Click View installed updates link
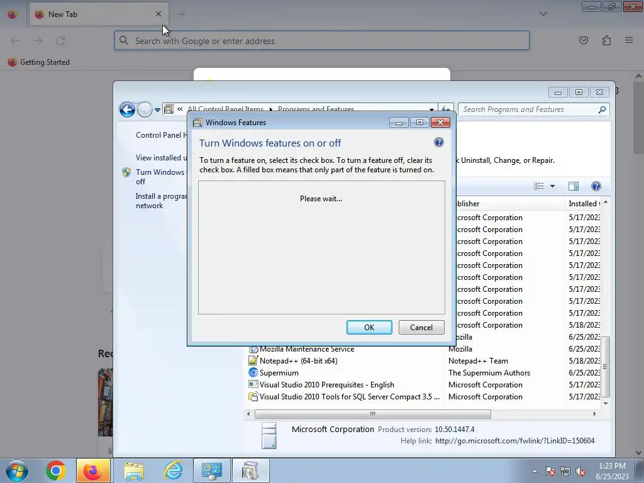644x483 pixels. click(x=161, y=158)
